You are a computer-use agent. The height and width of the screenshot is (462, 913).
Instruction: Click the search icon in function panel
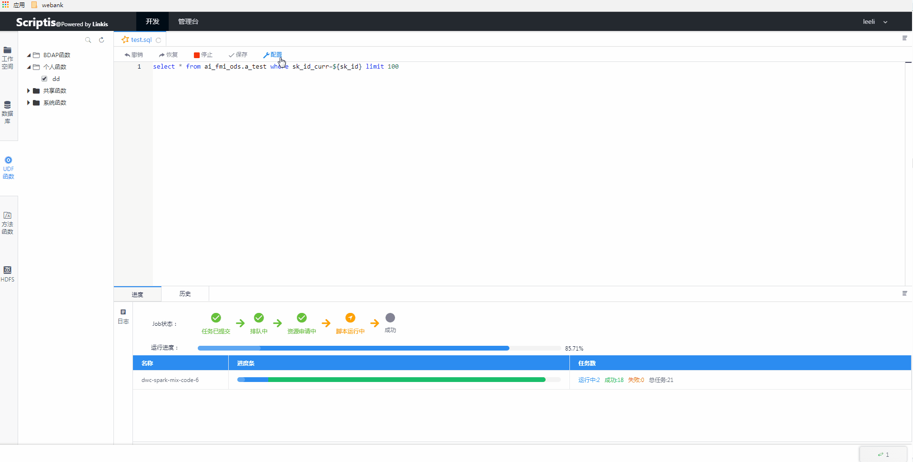click(x=88, y=40)
